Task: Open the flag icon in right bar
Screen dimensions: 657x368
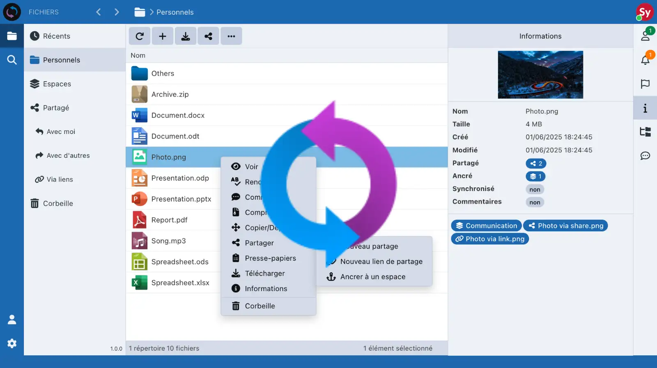Action: (646, 84)
